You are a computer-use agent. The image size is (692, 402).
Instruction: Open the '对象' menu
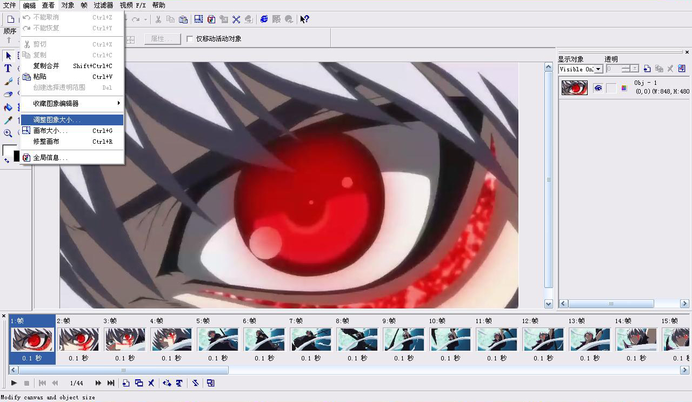[68, 5]
